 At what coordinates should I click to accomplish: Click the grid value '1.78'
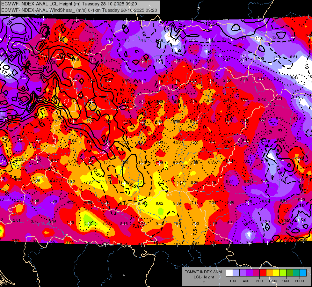pyautogui.click(x=70, y=223)
